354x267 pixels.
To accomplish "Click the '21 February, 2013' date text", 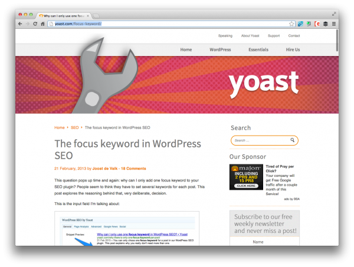I will (70, 169).
